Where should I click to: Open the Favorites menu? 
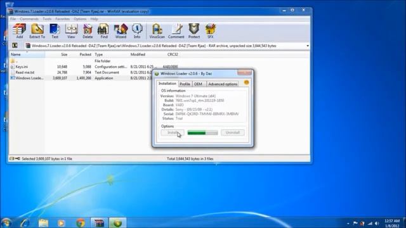pyautogui.click(x=62, y=19)
